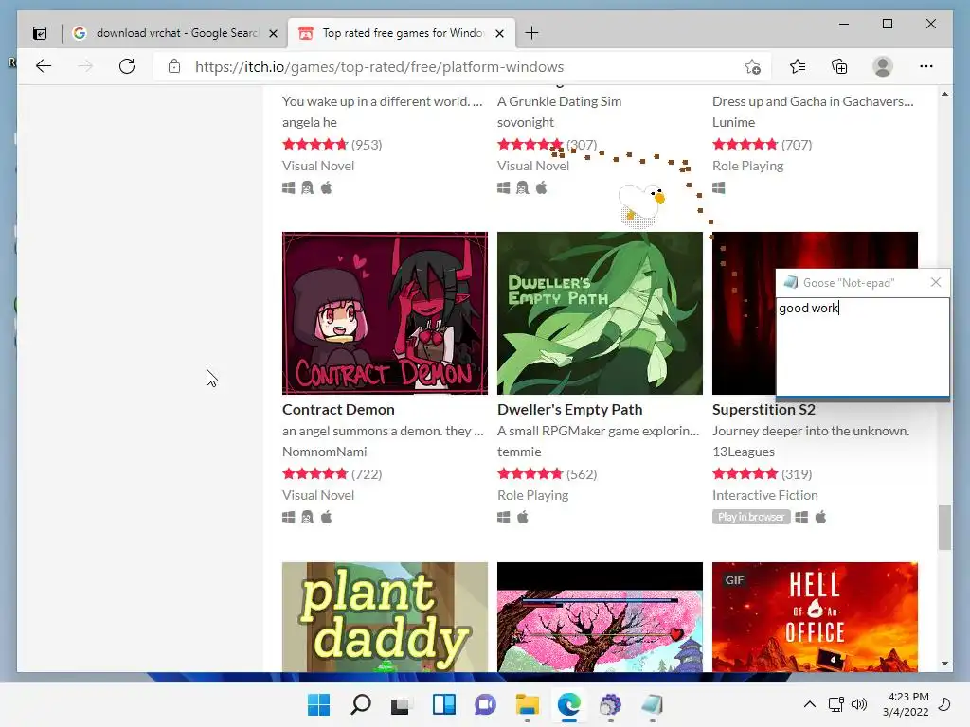Click Play in browser badge
This screenshot has width=970, height=727.
[x=751, y=517]
